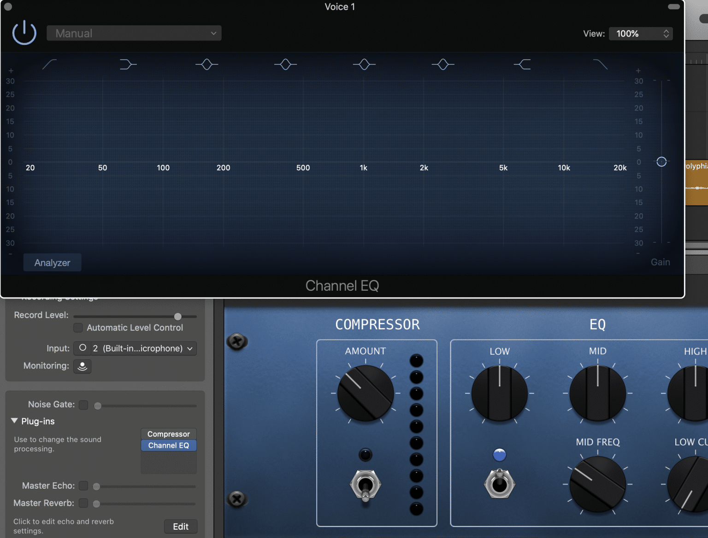Click the Monitoring speaker icon
The image size is (708, 538).
82,366
